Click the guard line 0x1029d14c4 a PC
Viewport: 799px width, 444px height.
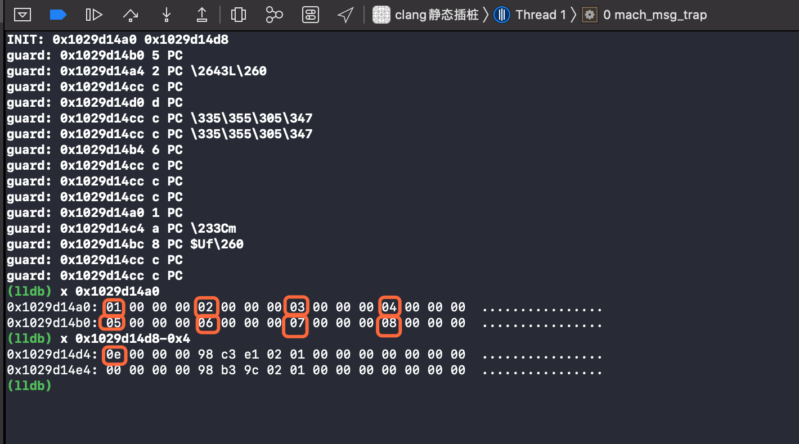coord(122,228)
